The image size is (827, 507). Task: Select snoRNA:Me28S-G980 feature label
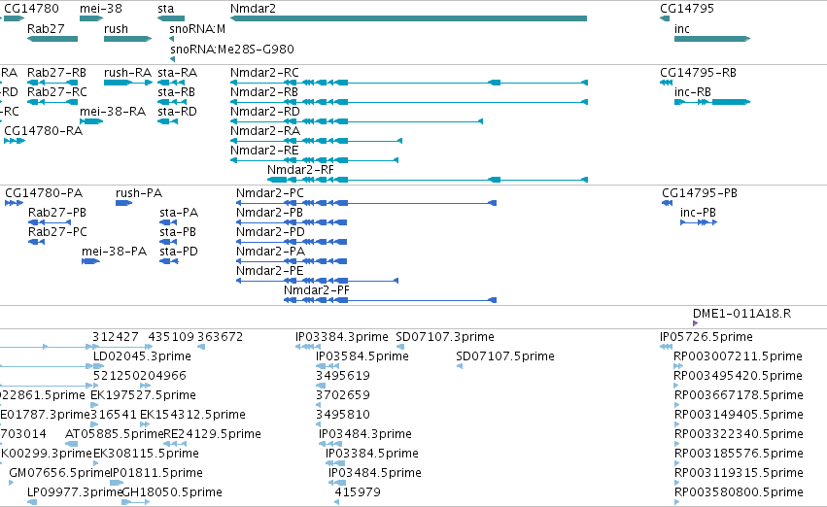(232, 49)
